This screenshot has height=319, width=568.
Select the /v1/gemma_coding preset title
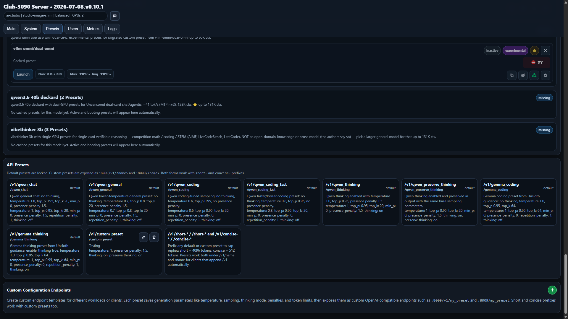501,184
